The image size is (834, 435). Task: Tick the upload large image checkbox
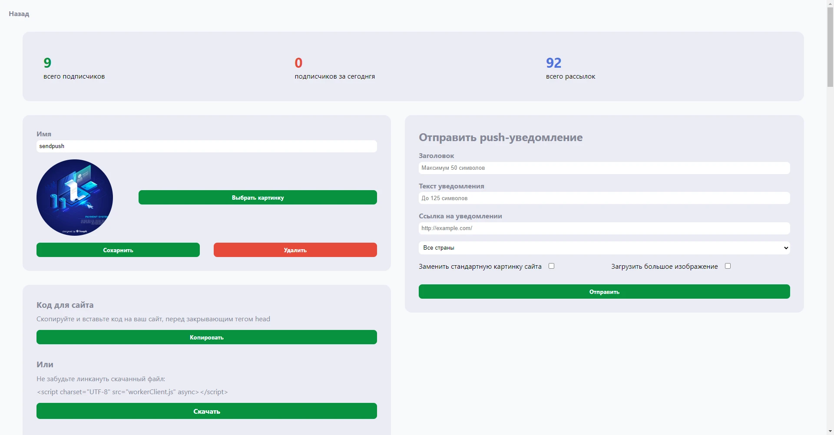click(728, 266)
